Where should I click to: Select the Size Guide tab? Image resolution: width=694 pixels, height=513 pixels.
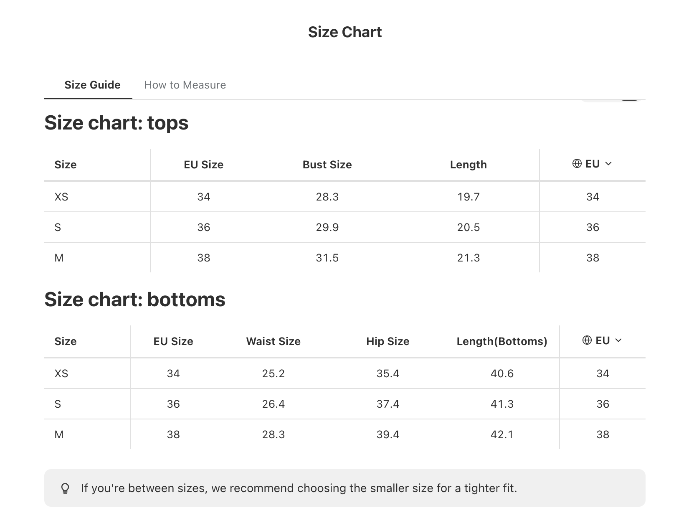(92, 85)
